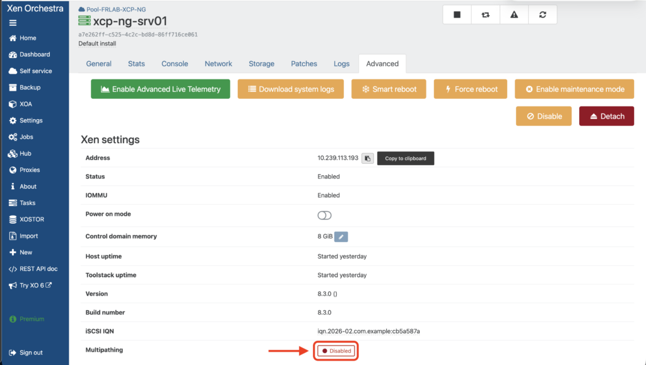Image resolution: width=646 pixels, height=365 pixels.
Task: Copy the host address to clipboard
Action: pos(368,158)
